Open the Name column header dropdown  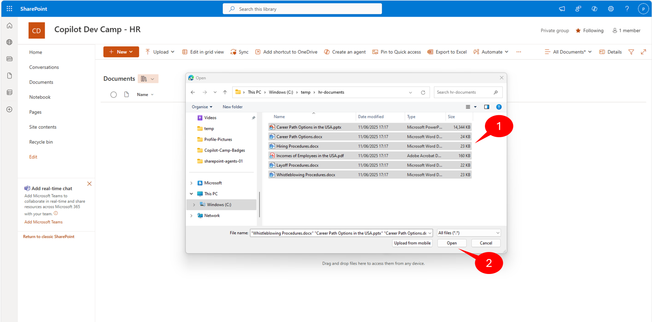[145, 95]
